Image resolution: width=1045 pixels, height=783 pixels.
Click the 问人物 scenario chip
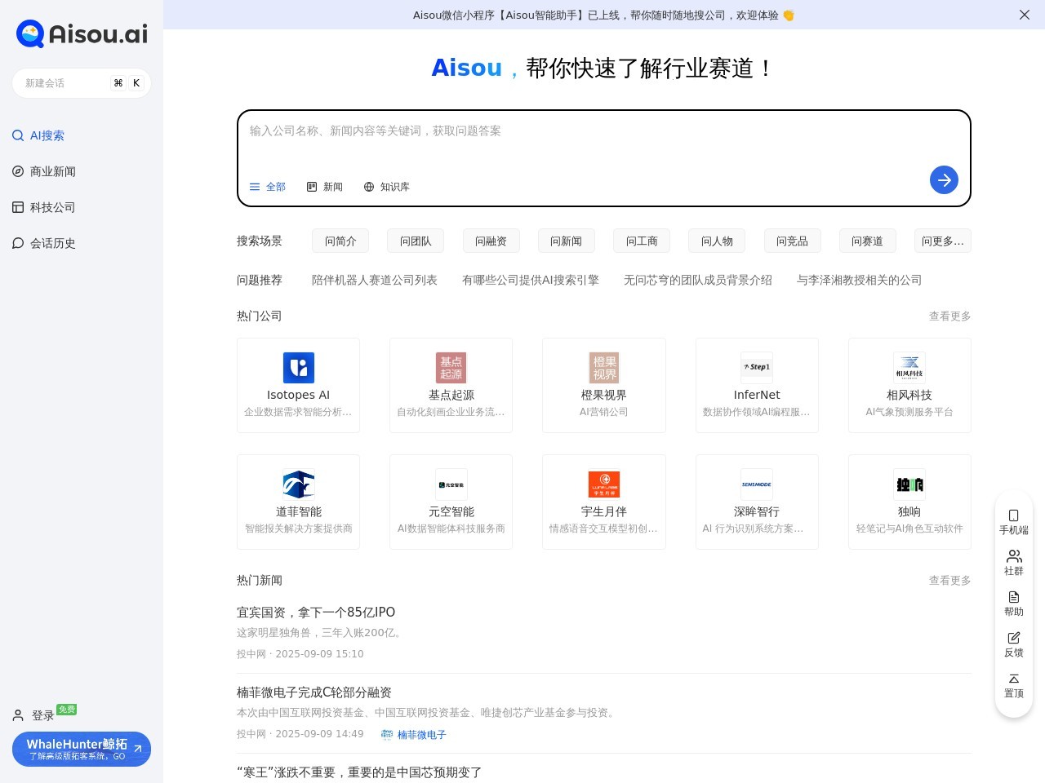717,241
